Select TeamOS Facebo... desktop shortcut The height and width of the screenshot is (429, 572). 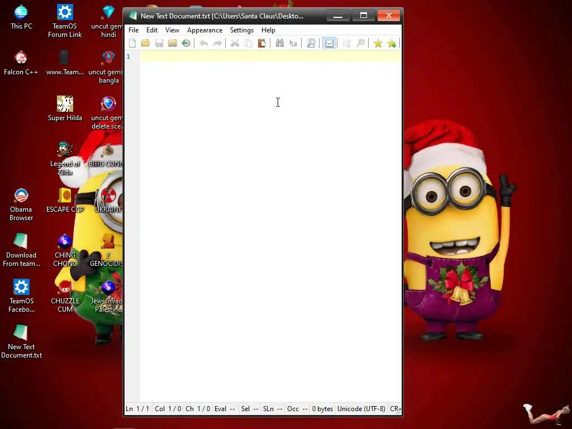click(21, 296)
